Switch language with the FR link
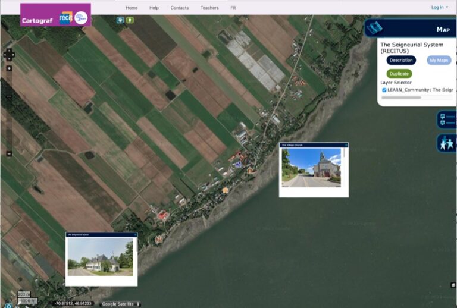This screenshot has height=308, width=457. coord(233,8)
